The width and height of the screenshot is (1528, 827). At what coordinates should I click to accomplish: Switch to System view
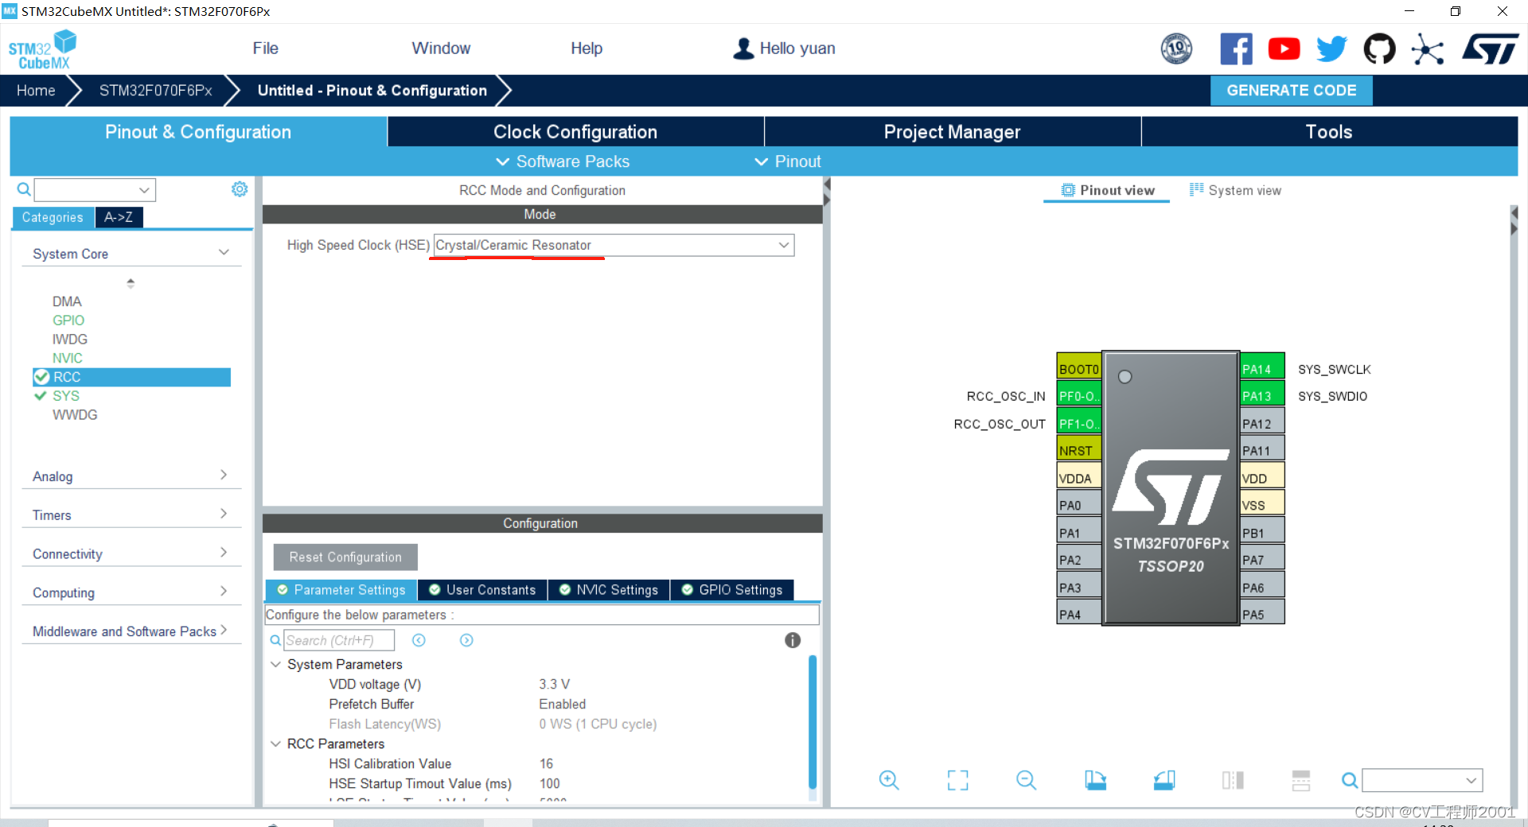(1235, 190)
